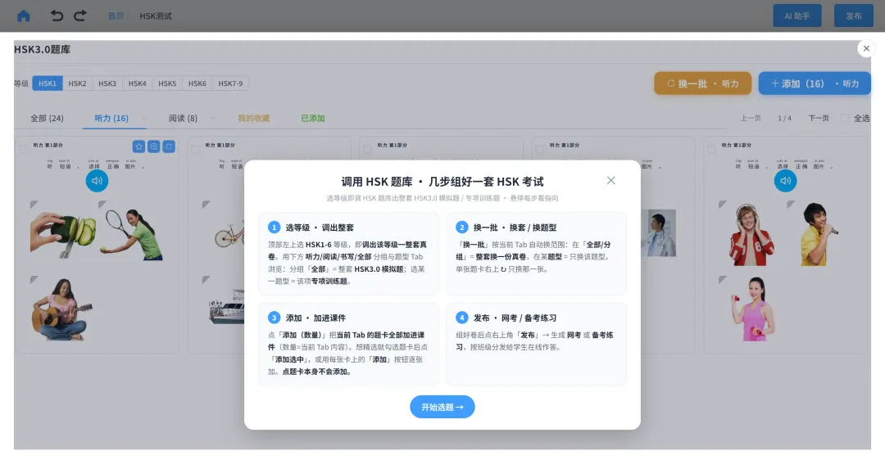Open the 已添加 tab

coord(313,119)
